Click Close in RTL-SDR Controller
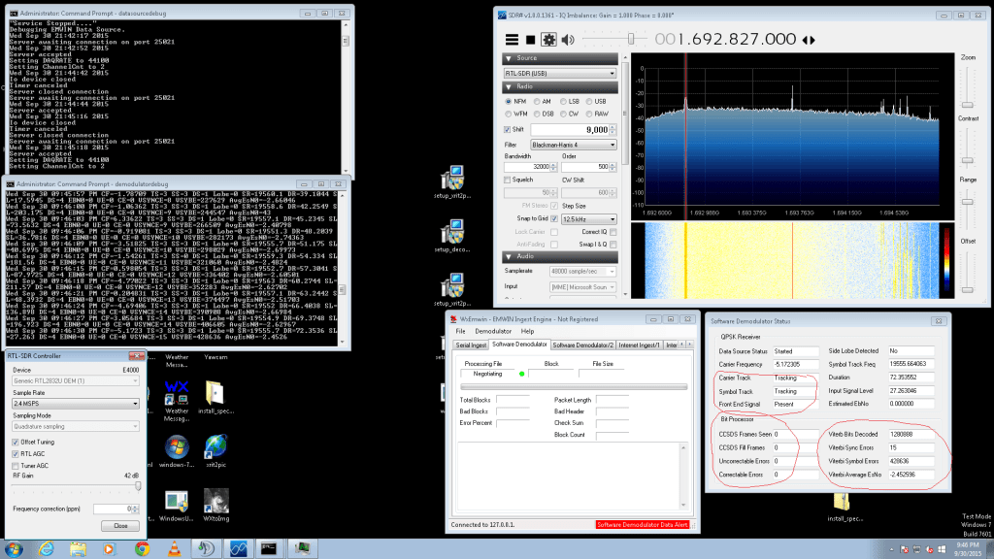994x559 pixels. coord(120,526)
